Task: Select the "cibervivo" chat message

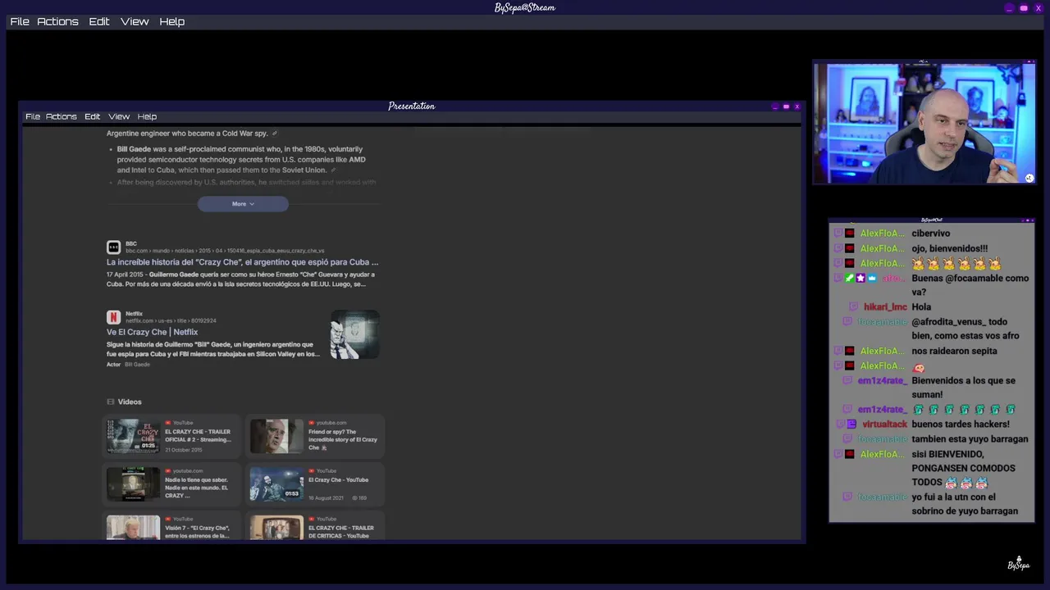Action: click(x=930, y=234)
